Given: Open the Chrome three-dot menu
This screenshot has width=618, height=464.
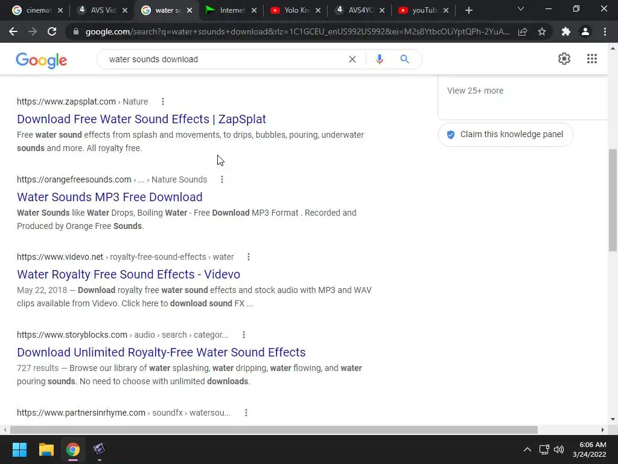Looking at the screenshot, I should coord(605,31).
